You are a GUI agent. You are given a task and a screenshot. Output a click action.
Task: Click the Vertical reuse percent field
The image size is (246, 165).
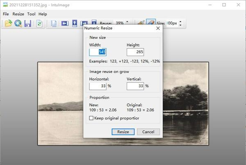(x=135, y=86)
